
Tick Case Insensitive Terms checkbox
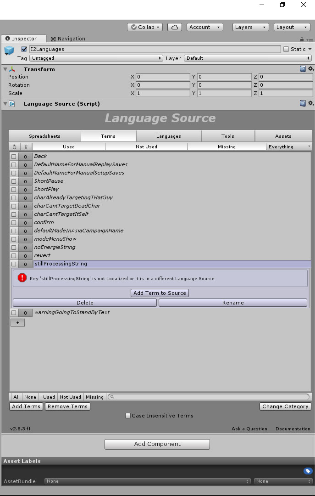click(128, 416)
